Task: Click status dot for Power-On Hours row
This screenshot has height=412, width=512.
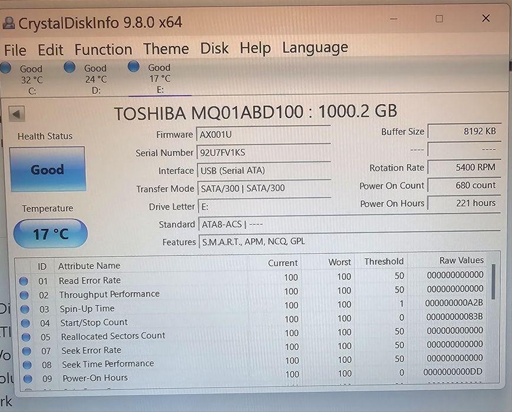Action: coord(28,378)
